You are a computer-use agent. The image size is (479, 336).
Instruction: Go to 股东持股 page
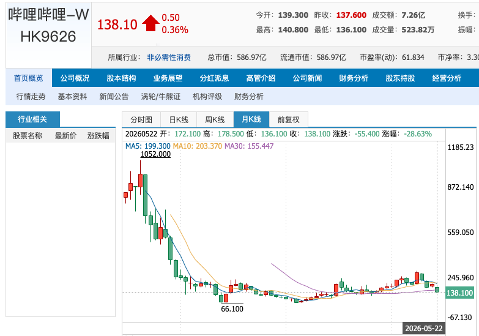click(400, 78)
